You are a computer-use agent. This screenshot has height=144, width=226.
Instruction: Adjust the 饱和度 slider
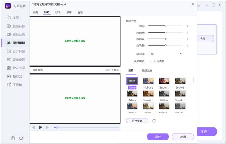point(166,39)
